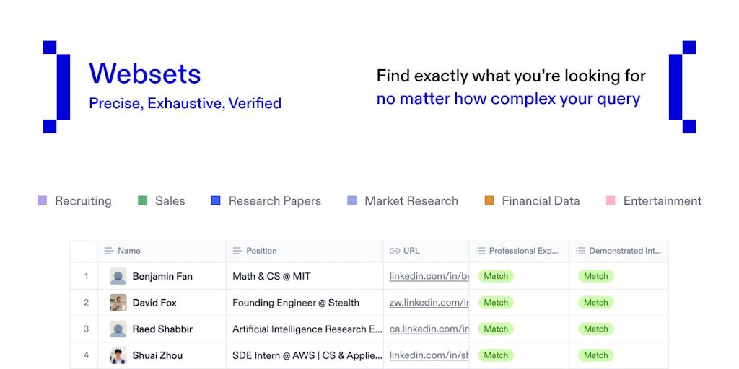Click Shuai Zhou's profile photo
This screenshot has width=739, height=369.
point(118,355)
